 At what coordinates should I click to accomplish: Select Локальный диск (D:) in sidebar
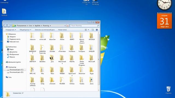coord(15,72)
